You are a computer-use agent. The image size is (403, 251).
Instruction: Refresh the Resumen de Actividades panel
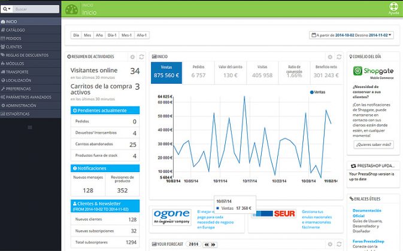pos(141,57)
